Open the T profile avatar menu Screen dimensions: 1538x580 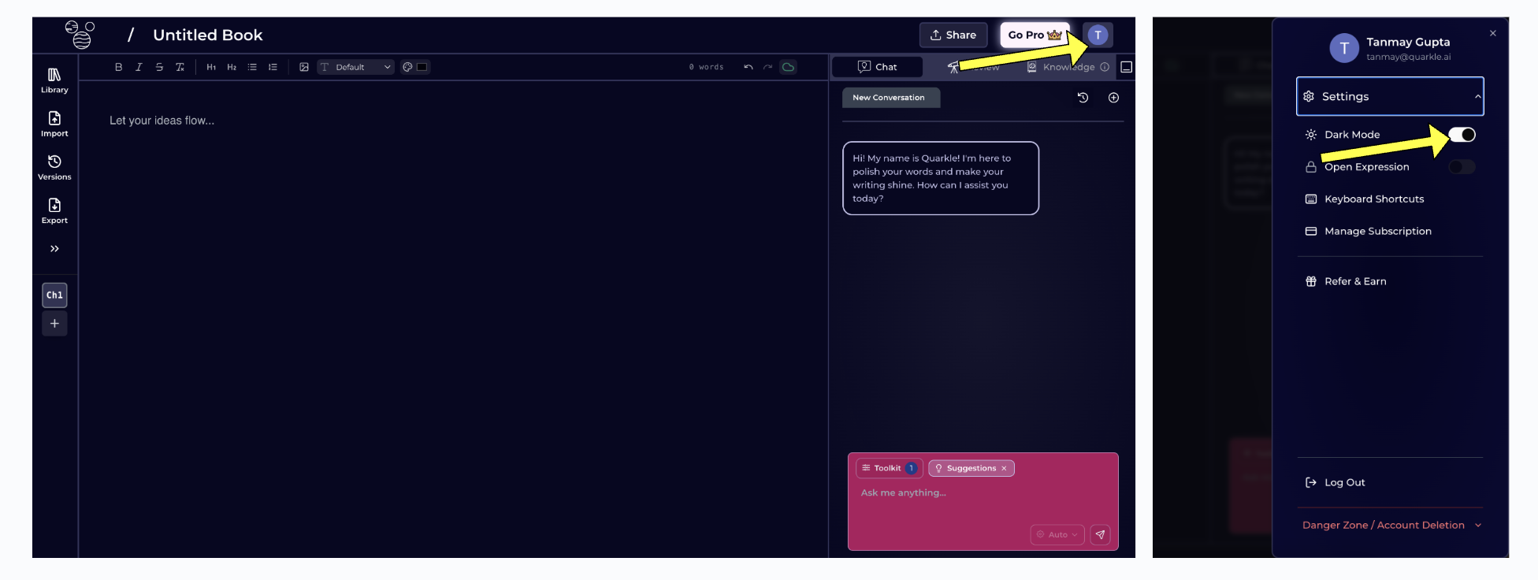tap(1098, 35)
